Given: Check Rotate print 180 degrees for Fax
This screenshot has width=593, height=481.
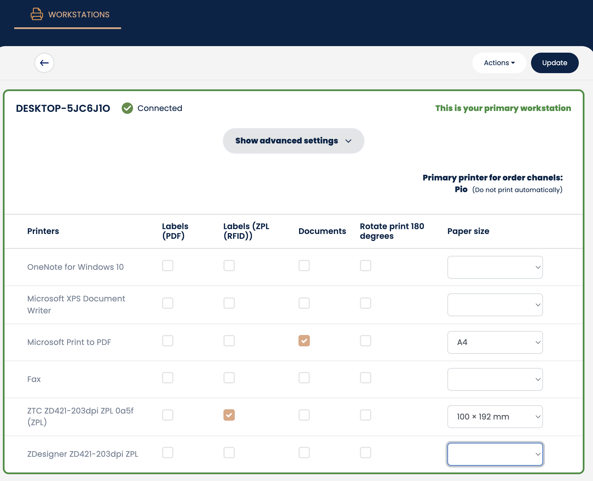Looking at the screenshot, I should 365,378.
